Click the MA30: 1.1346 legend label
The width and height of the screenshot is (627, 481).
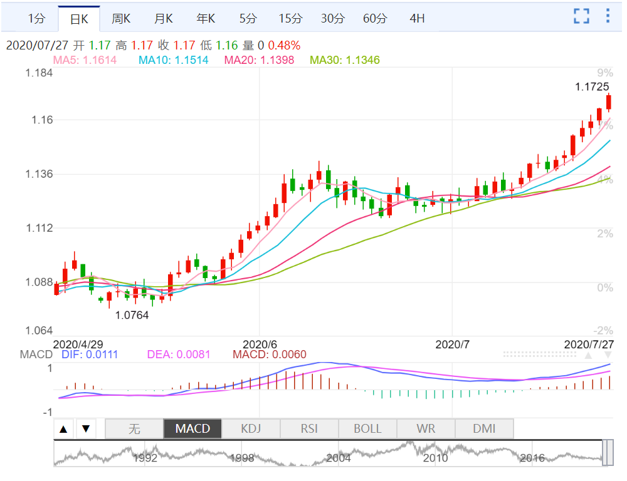[345, 60]
